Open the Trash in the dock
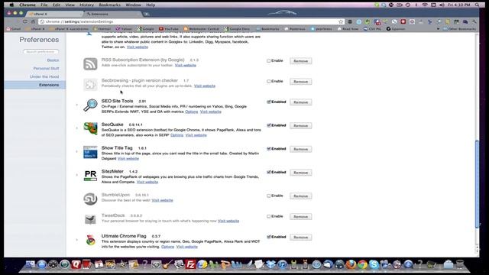Screen dimensions: 489x275 coord(460,264)
